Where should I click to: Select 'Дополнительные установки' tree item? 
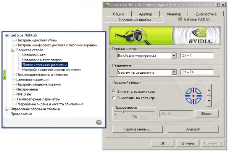point(45,65)
